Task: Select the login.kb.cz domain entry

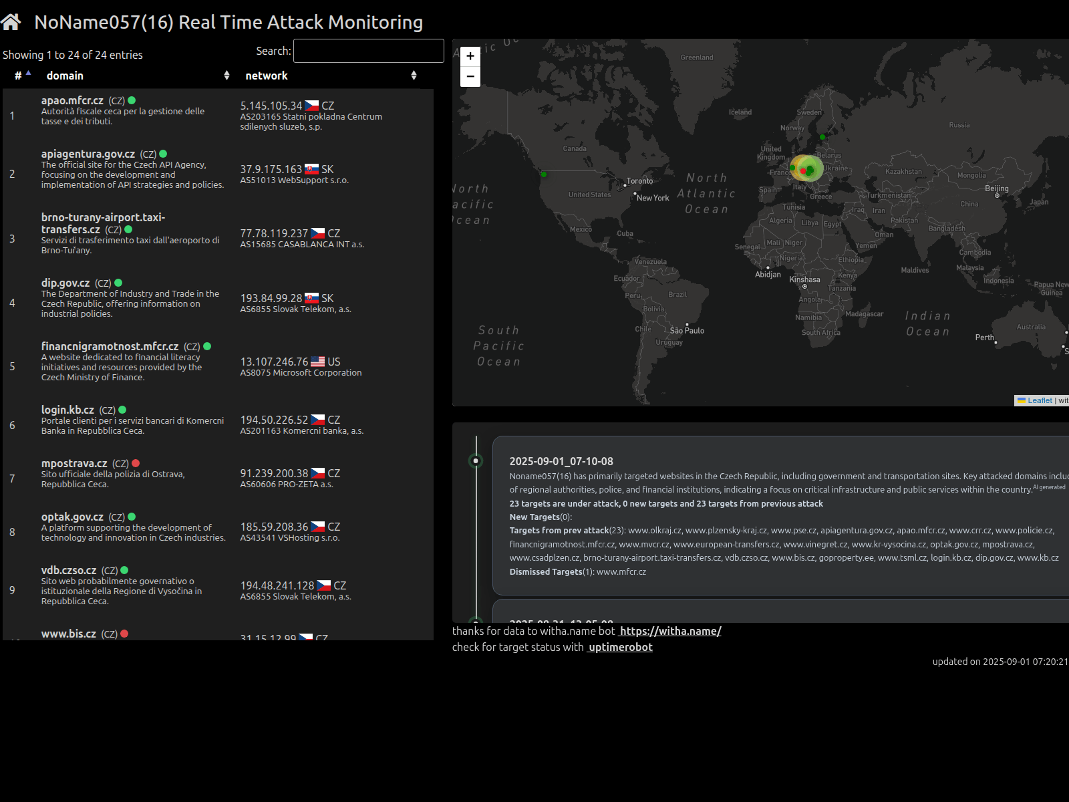Action: [x=67, y=410]
